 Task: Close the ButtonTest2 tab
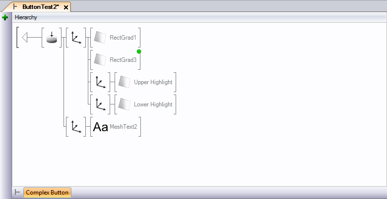[x=66, y=7]
